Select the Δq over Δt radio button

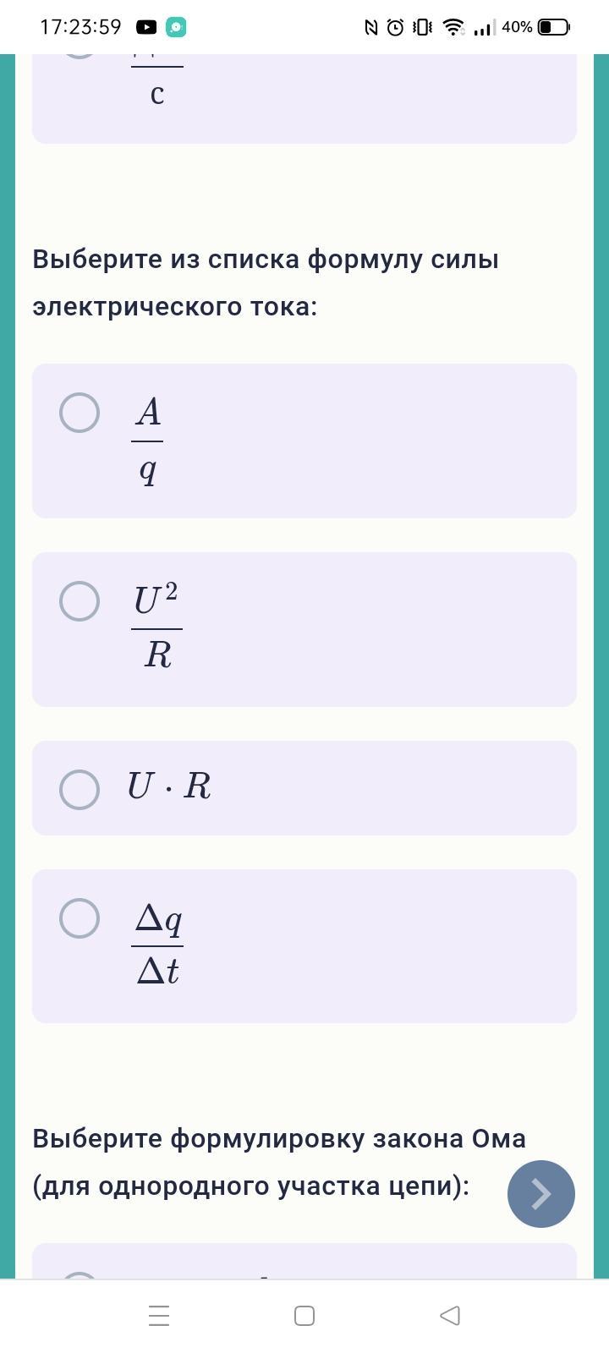tap(80, 918)
